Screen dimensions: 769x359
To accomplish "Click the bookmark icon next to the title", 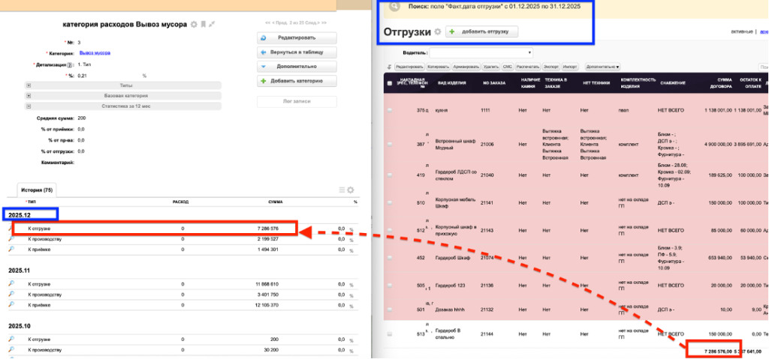I will tap(203, 25).
